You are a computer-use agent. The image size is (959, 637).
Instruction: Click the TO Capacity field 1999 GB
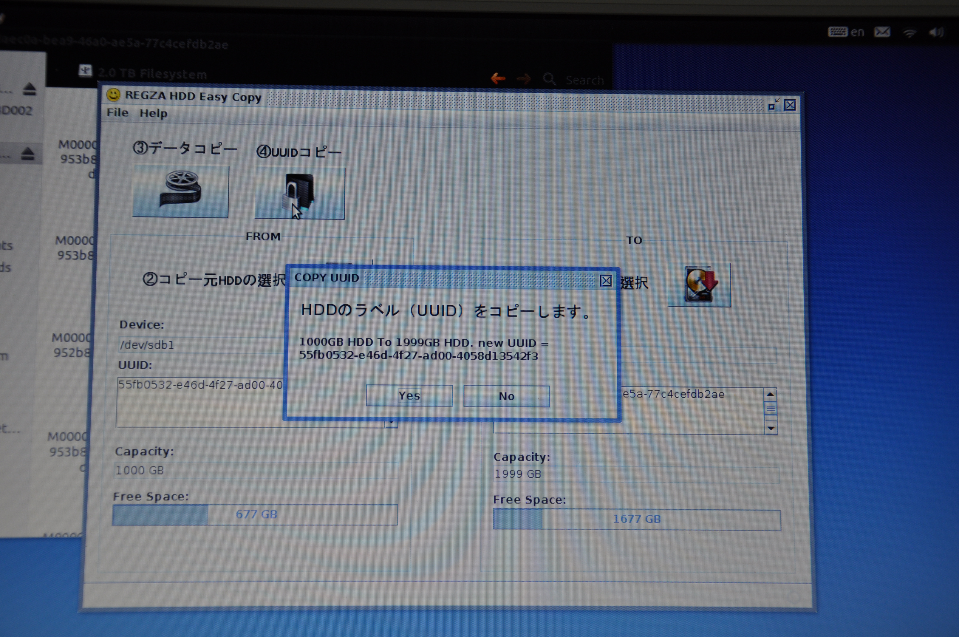click(636, 474)
